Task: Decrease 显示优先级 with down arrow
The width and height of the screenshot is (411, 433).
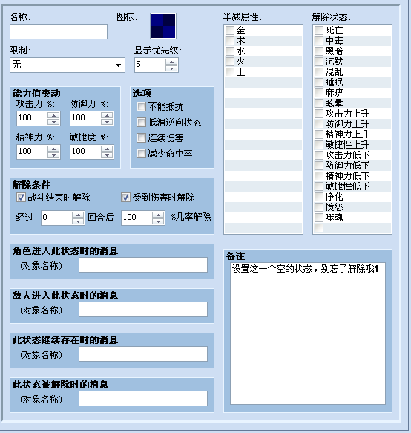Action: (x=171, y=68)
